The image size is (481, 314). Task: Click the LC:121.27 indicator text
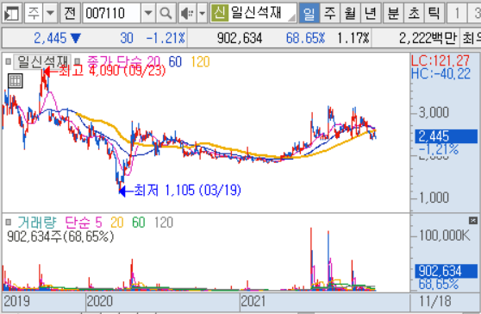coord(440,60)
